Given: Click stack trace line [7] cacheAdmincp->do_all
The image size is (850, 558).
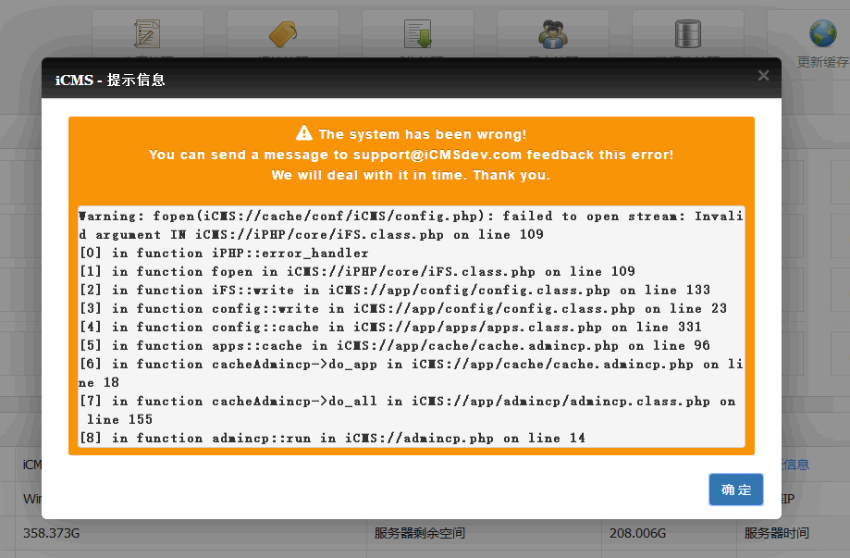Looking at the screenshot, I should pyautogui.click(x=408, y=410).
